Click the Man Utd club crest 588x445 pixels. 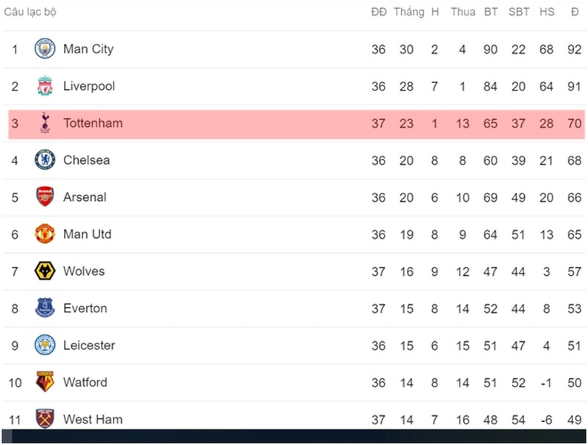point(45,234)
